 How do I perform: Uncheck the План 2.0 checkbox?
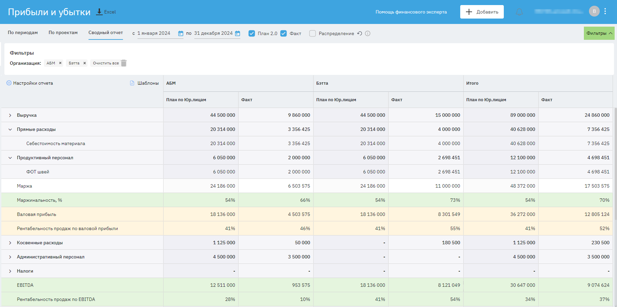(252, 33)
